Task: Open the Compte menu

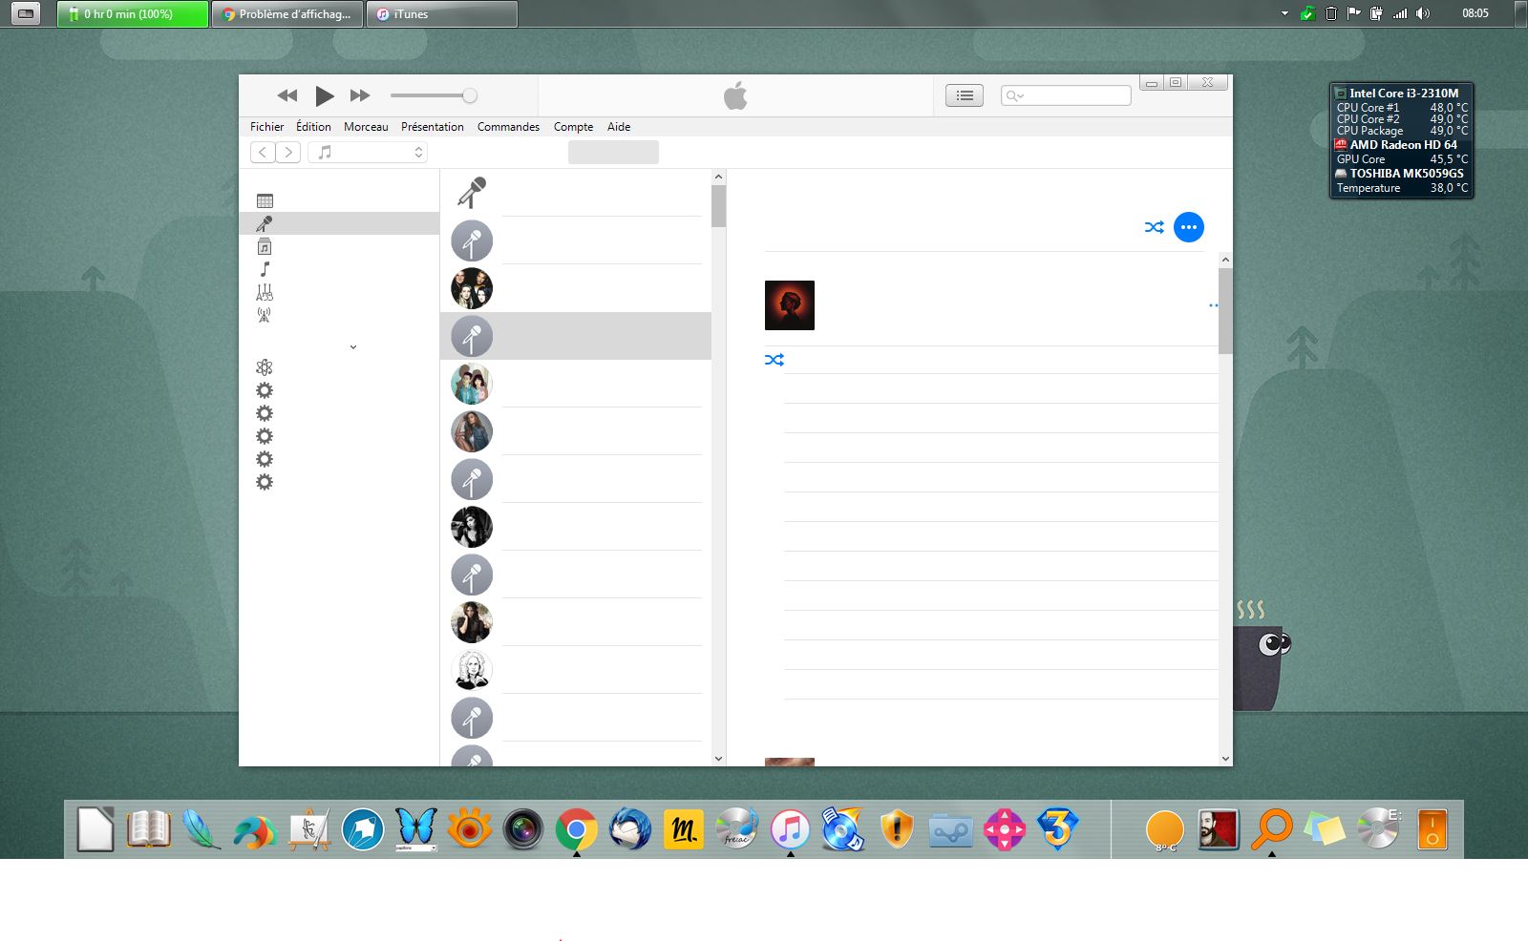Action: 573,127
